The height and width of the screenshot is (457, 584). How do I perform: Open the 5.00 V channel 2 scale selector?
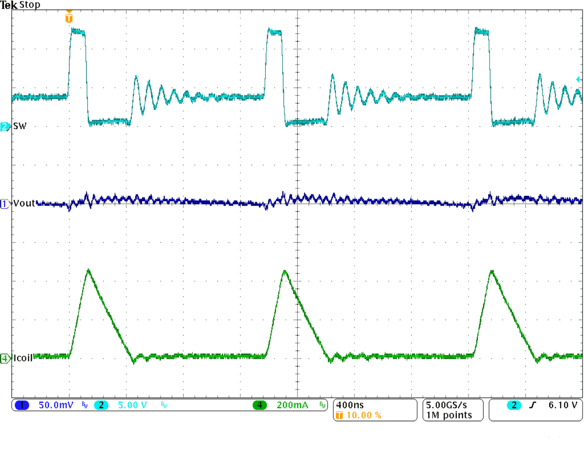pos(130,405)
